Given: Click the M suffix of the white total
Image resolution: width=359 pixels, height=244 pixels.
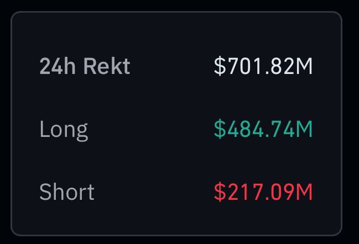Looking at the screenshot, I should coord(304,66).
